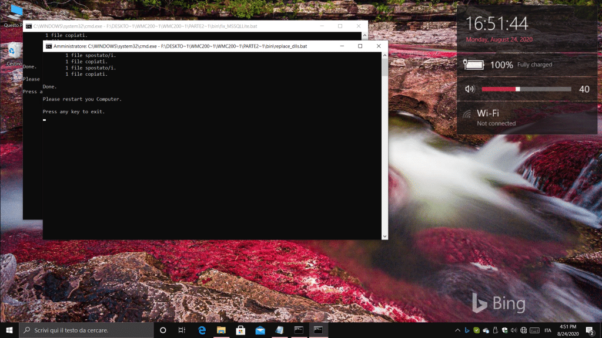Switch to second cmd taskbar window

tap(318, 330)
